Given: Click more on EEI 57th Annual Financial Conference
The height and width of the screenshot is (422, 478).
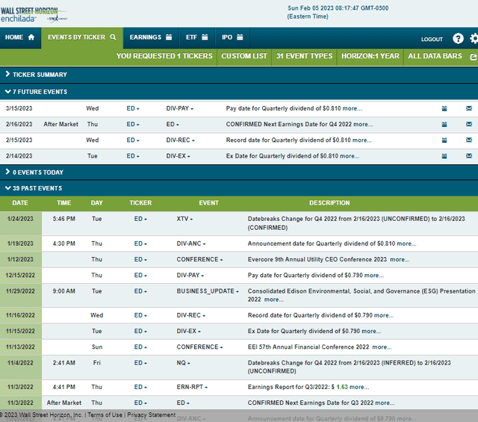Looking at the screenshot, I should pos(382,347).
